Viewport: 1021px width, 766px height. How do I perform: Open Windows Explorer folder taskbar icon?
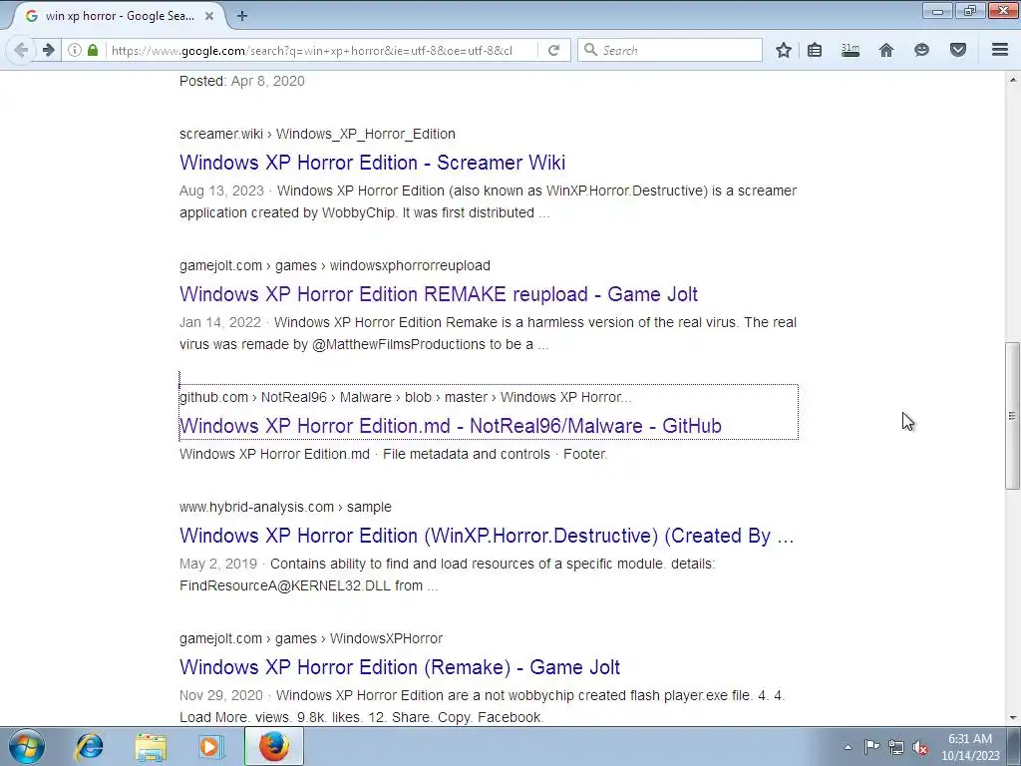tap(151, 746)
